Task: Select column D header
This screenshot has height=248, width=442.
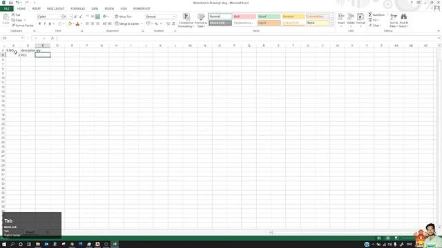Action: pyautogui.click(x=57, y=45)
